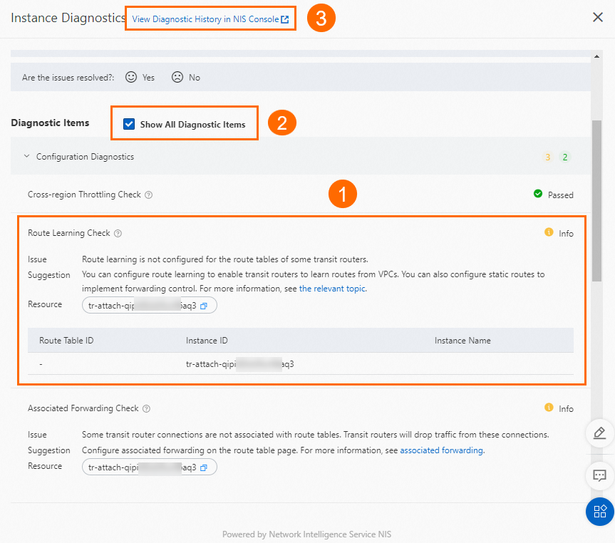Click the vertical scrollbar thumb

click(597, 200)
